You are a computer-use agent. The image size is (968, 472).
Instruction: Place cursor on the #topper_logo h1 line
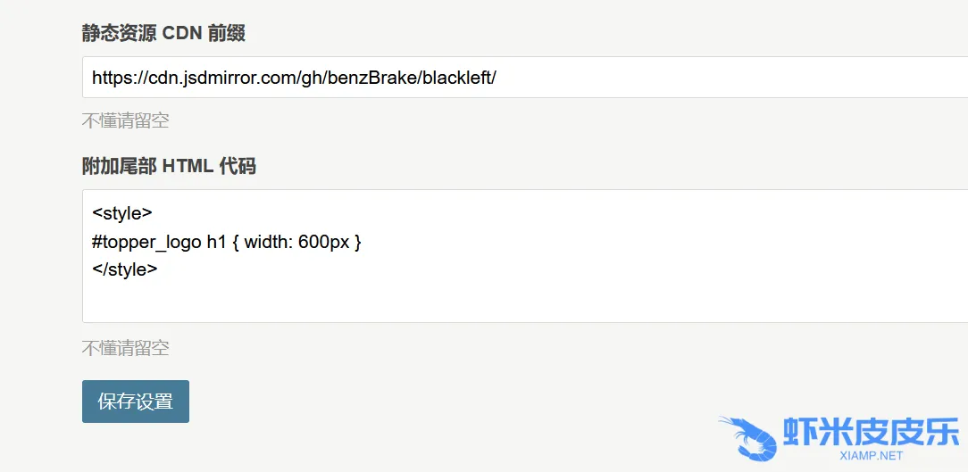tap(226, 242)
